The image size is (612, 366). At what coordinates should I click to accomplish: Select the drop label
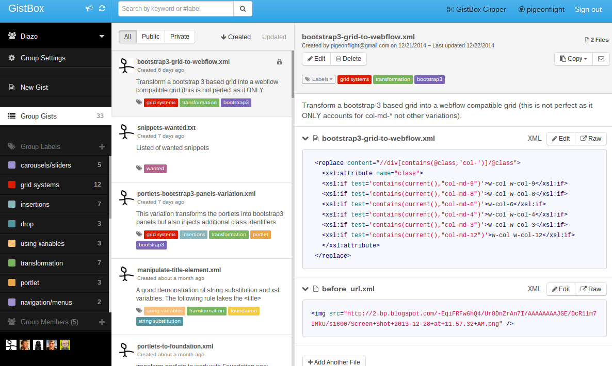pyautogui.click(x=55, y=224)
